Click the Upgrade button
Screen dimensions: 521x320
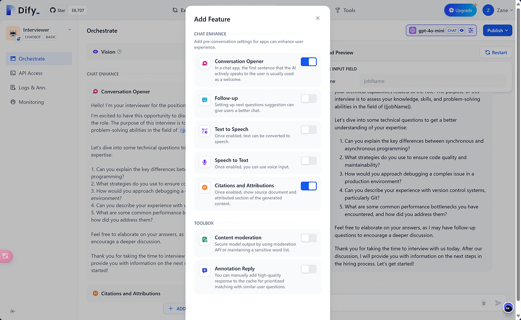(460, 10)
